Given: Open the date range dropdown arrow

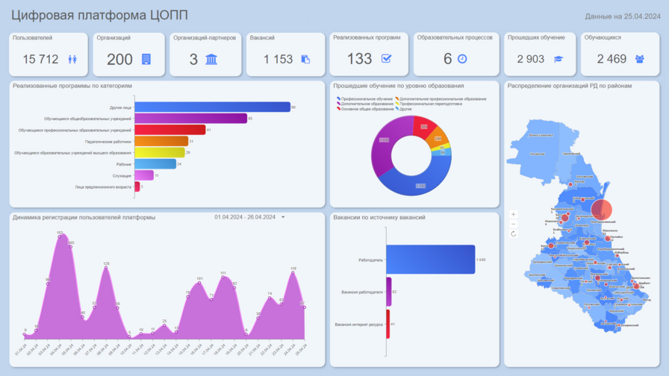Looking at the screenshot, I should pyautogui.click(x=283, y=218).
